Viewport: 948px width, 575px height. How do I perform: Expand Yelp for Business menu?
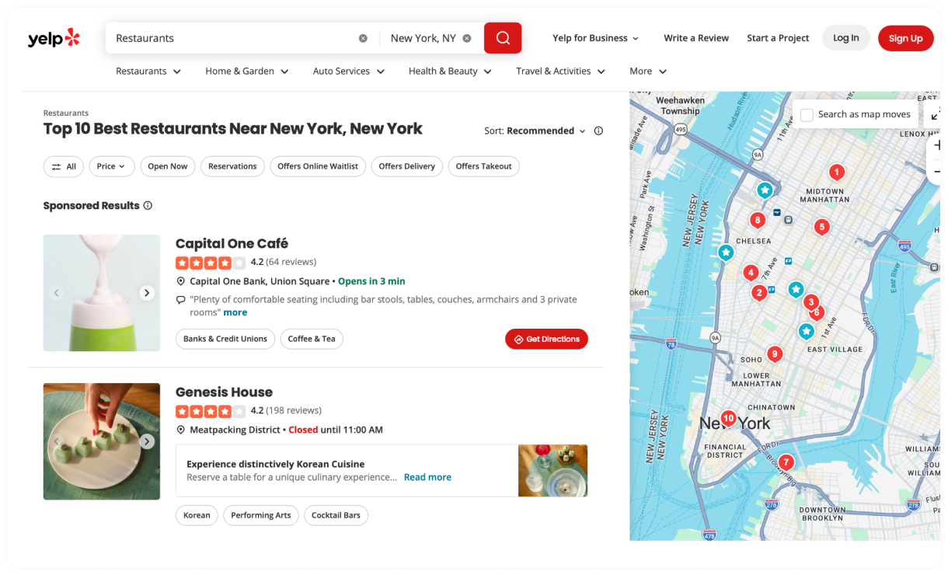coord(595,38)
